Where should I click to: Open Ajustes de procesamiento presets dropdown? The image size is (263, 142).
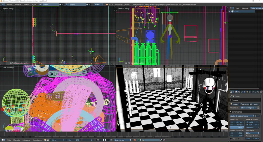click(242, 116)
